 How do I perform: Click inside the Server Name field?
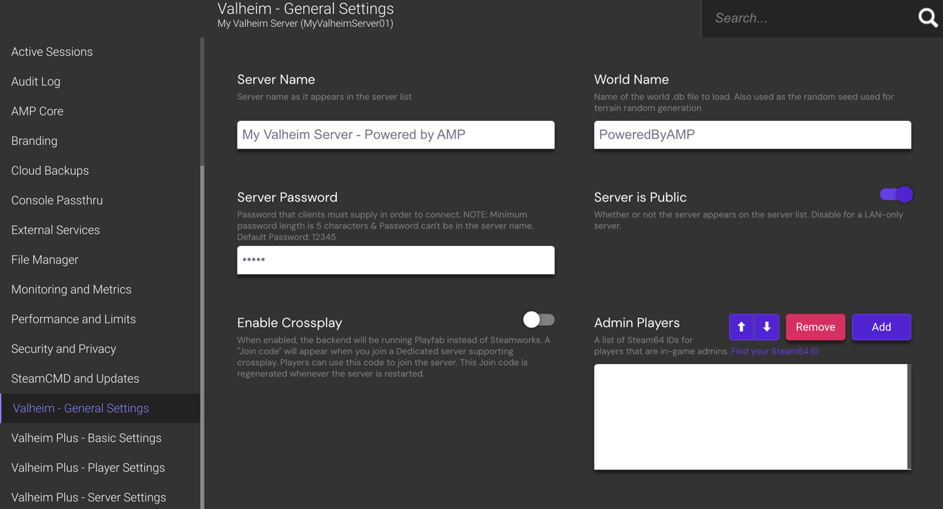pos(396,135)
